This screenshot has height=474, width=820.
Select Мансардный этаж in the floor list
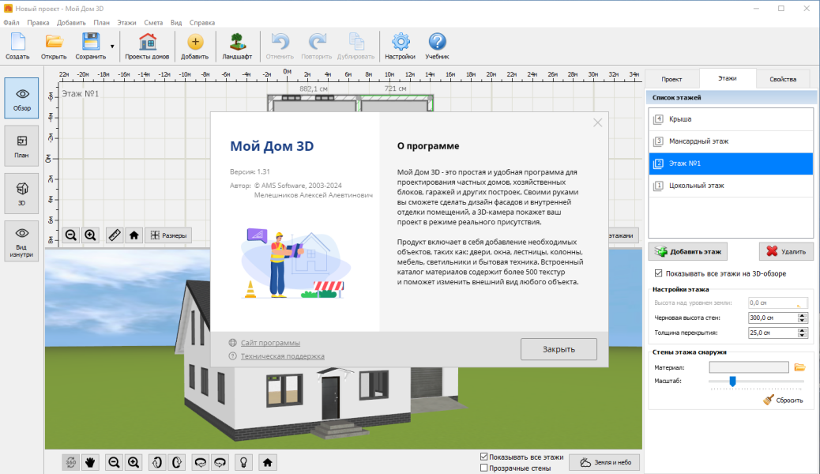click(731, 141)
